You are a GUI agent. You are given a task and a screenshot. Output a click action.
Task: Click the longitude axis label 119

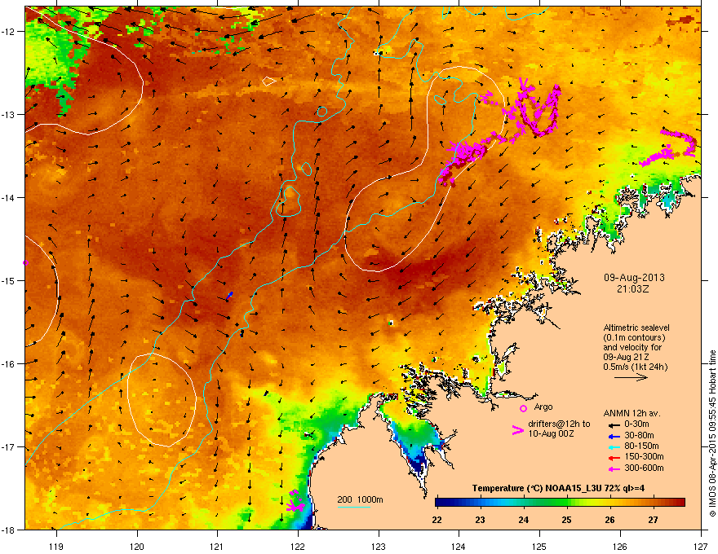tap(56, 546)
